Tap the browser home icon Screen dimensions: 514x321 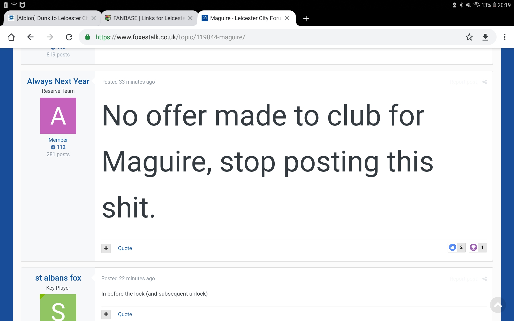point(11,37)
